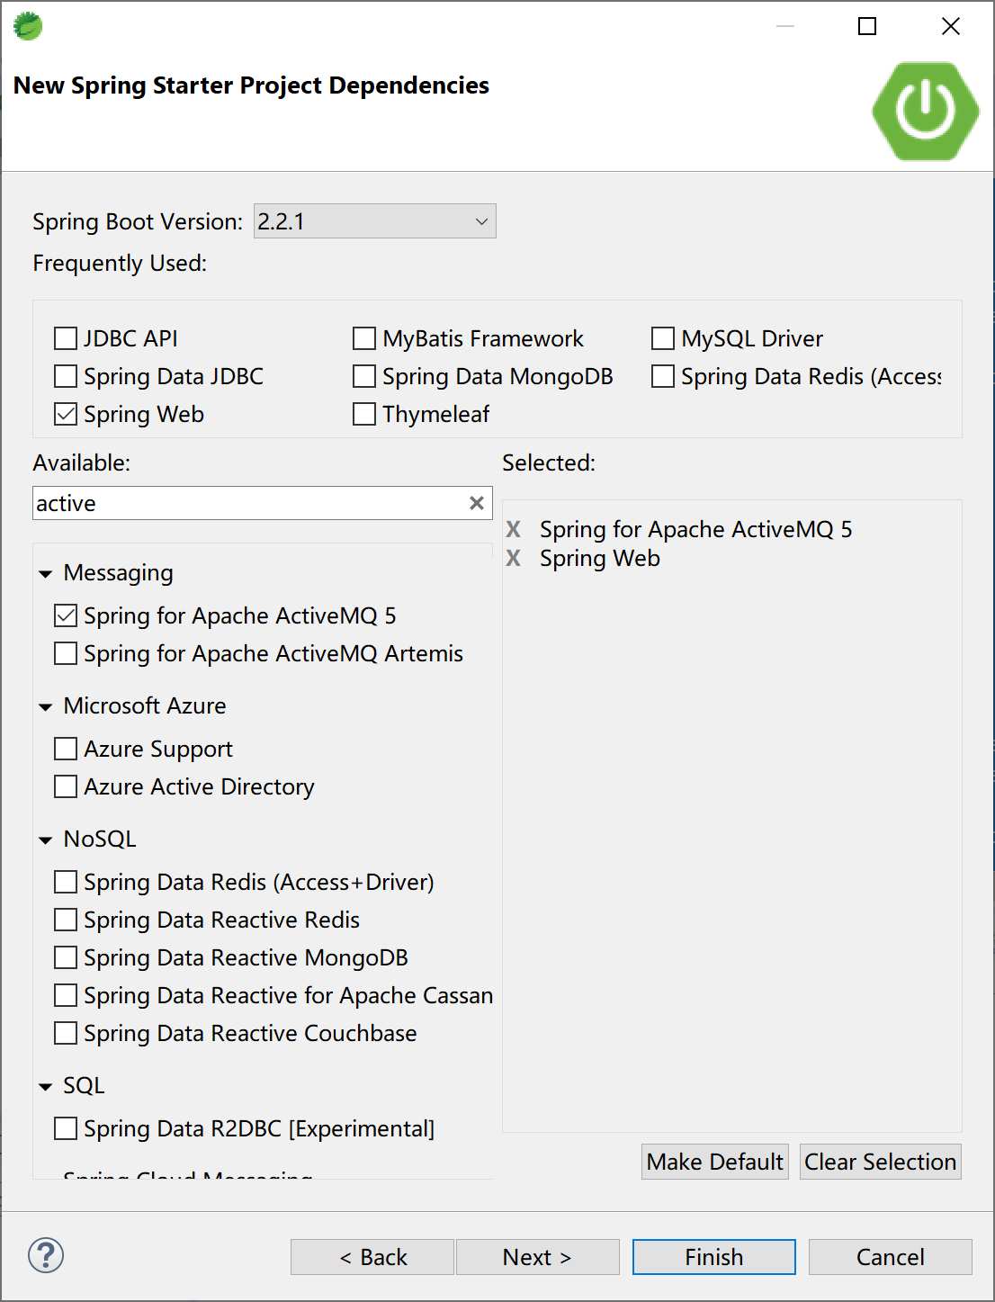Check Spring Data Redis (Access+Driver) under NoSQL
The height and width of the screenshot is (1302, 995).
(66, 882)
